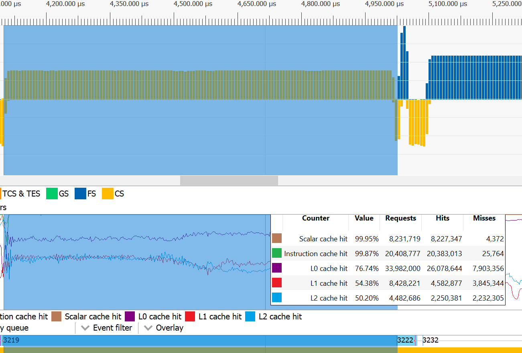This screenshot has height=353, width=522.
Task: Click the Misses column header
Action: [484, 218]
